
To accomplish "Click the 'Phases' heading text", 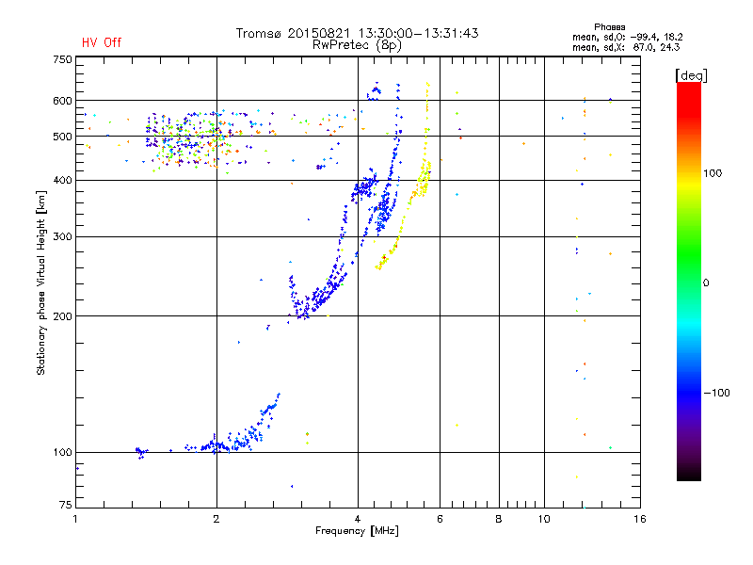I will tap(609, 27).
